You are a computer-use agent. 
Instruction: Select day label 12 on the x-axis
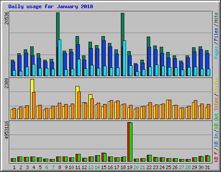(x=84, y=167)
